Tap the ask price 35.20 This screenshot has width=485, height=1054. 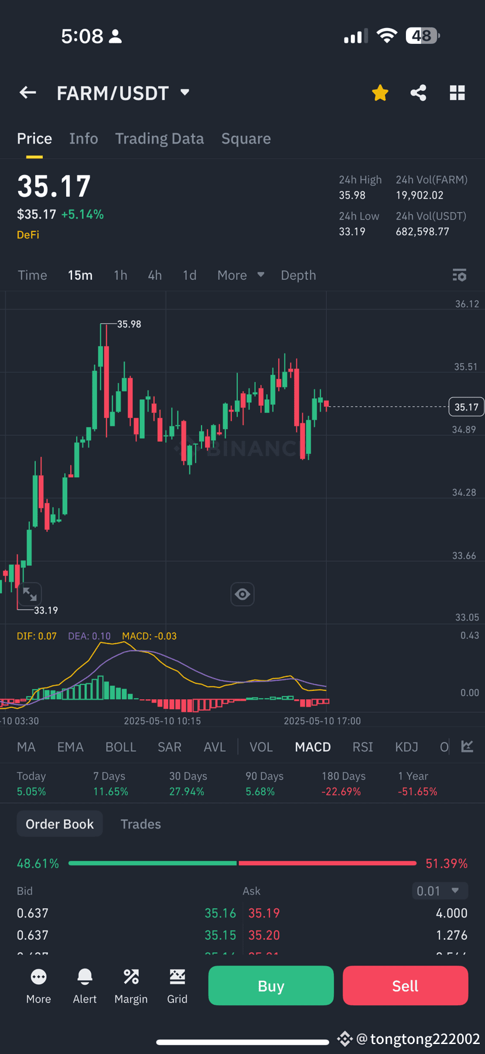[x=264, y=935]
